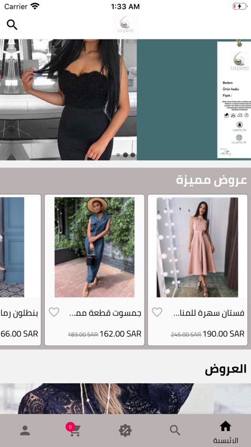Select the second banner carousel dot
251x447 pixels.
[125, 155]
